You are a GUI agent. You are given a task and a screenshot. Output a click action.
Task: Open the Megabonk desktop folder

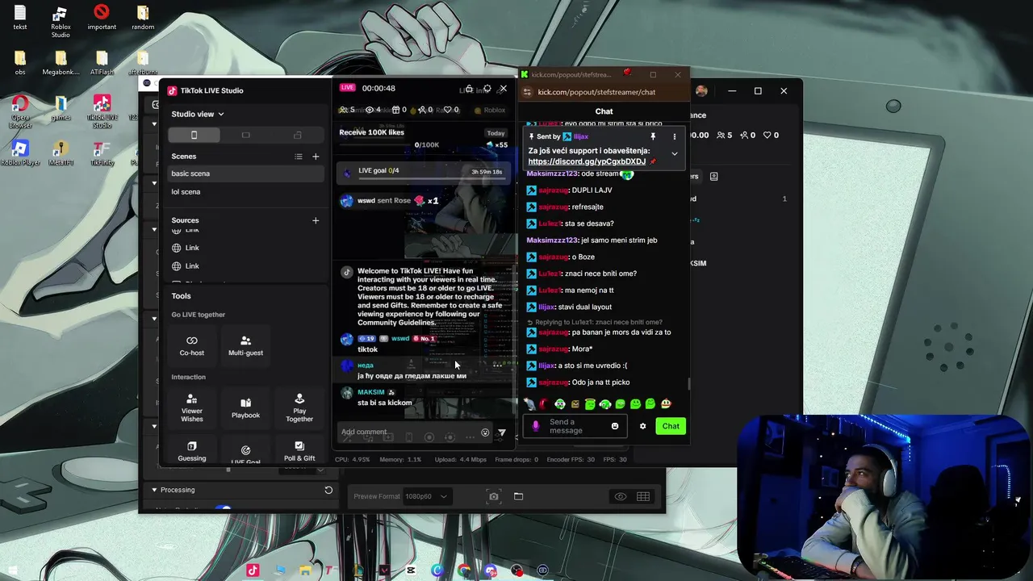click(61, 62)
